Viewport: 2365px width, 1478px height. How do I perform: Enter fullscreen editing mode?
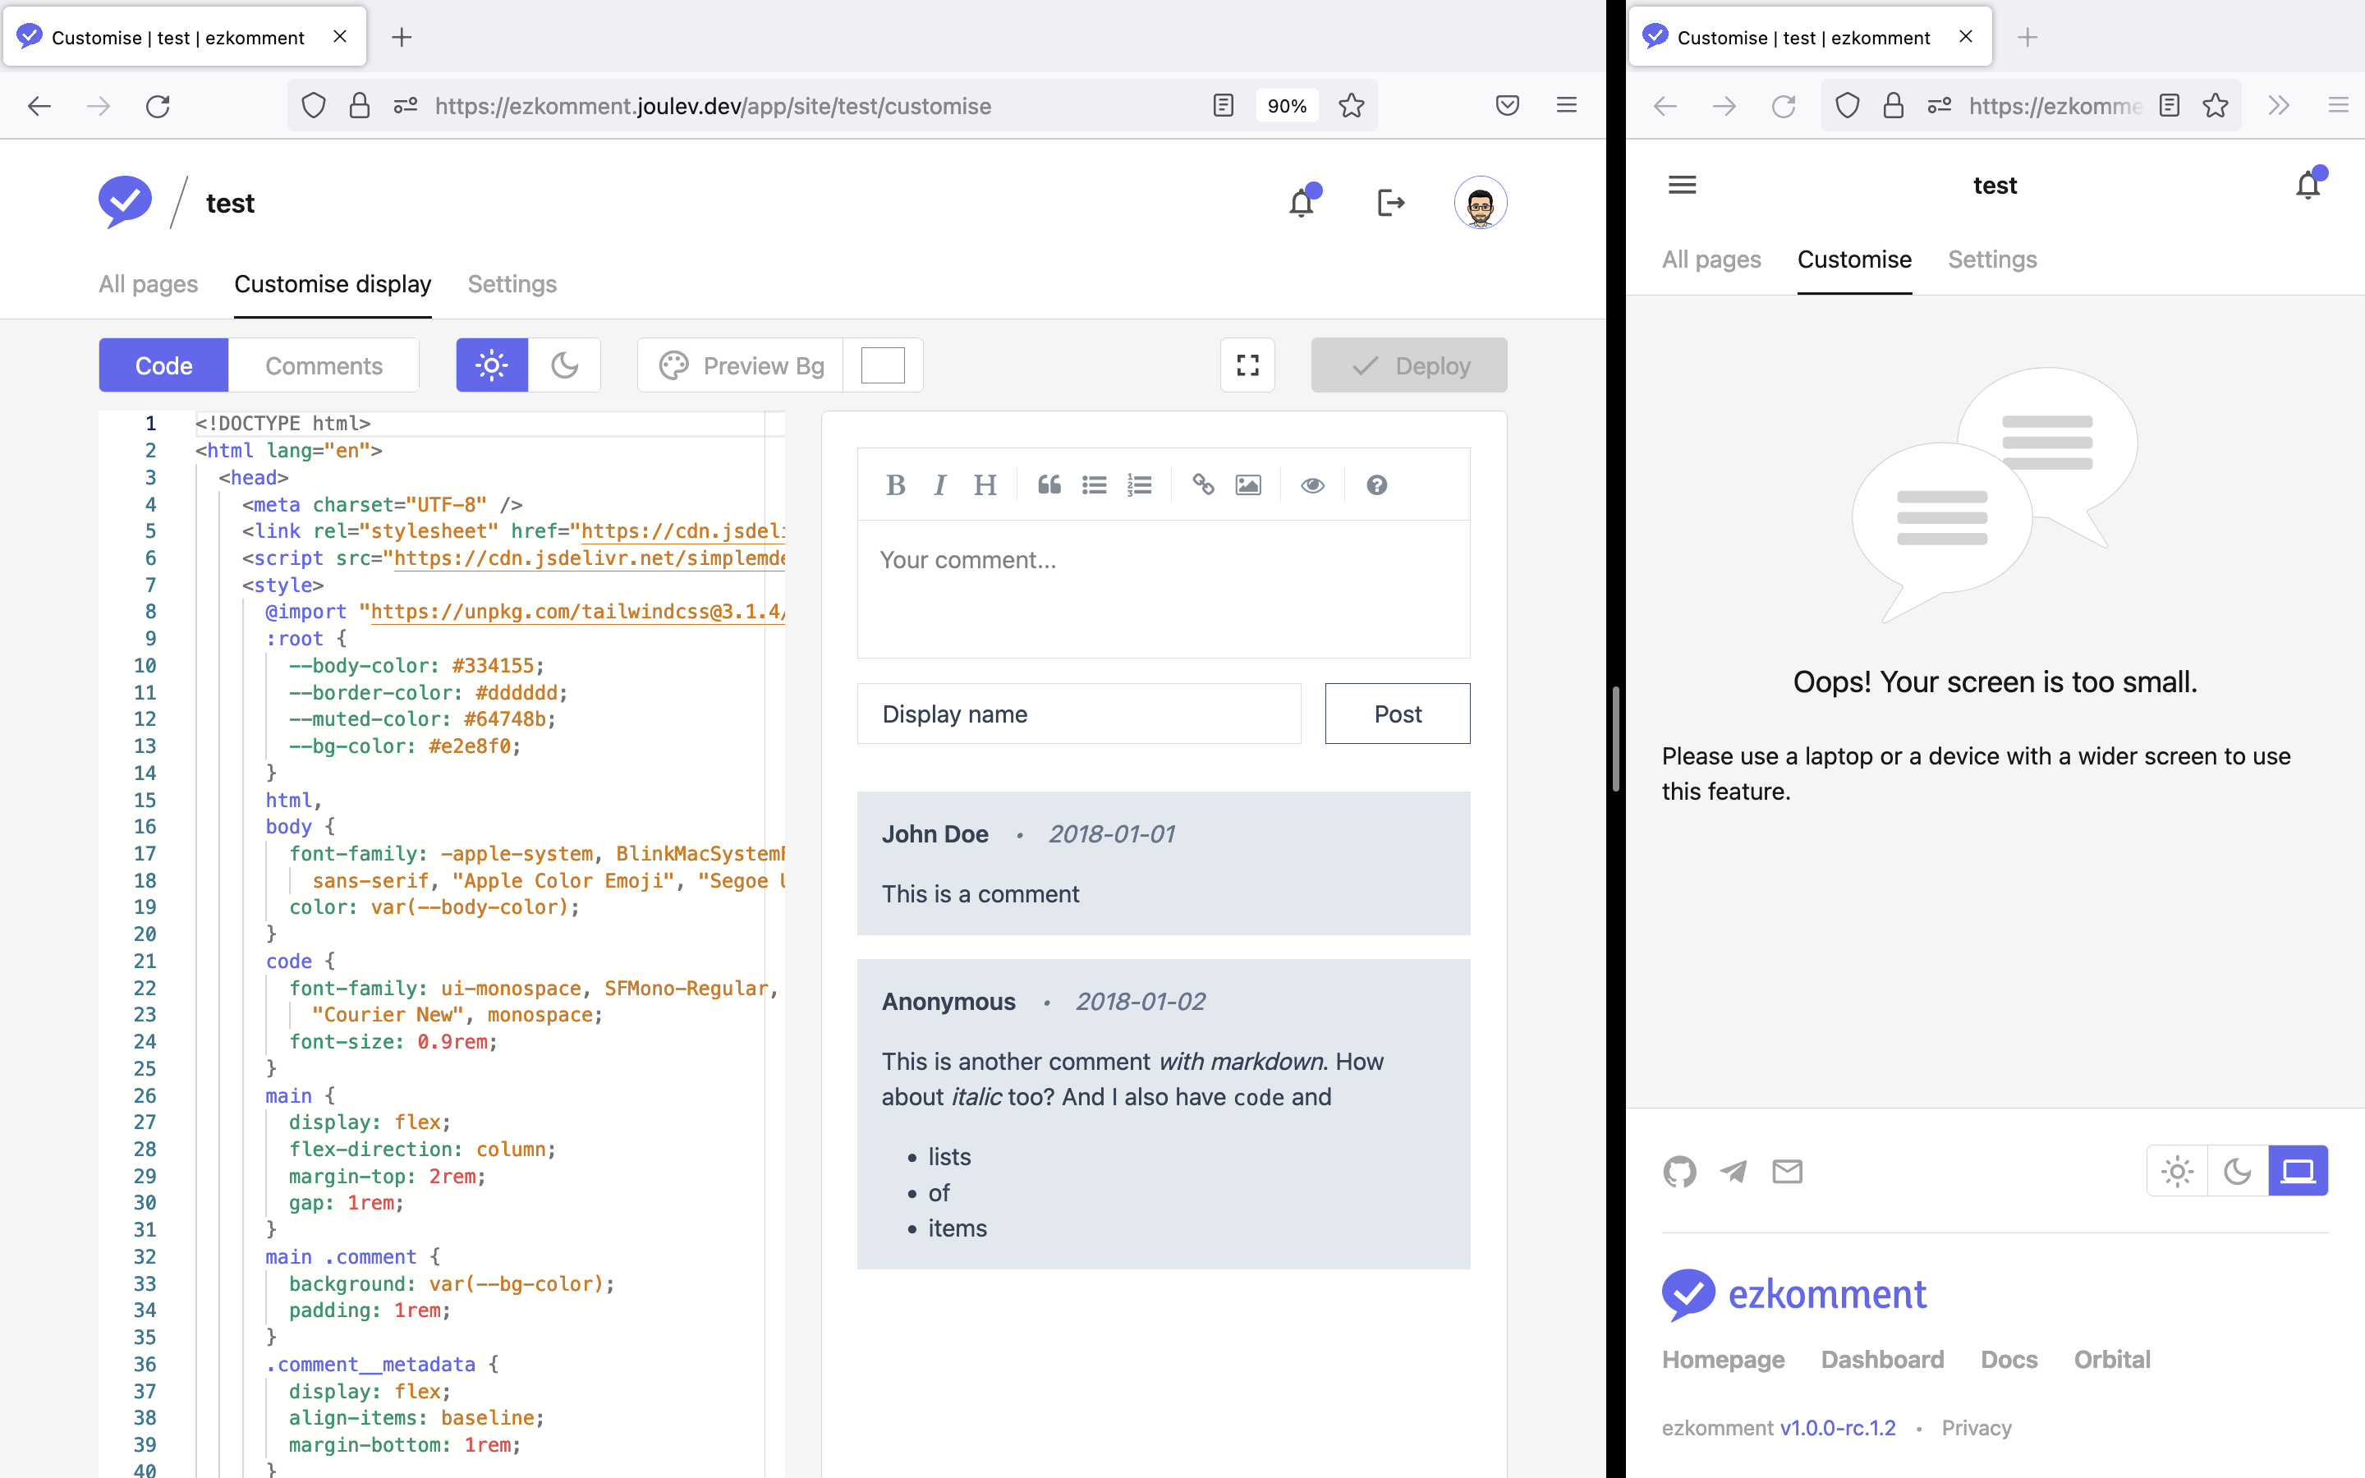[1248, 365]
